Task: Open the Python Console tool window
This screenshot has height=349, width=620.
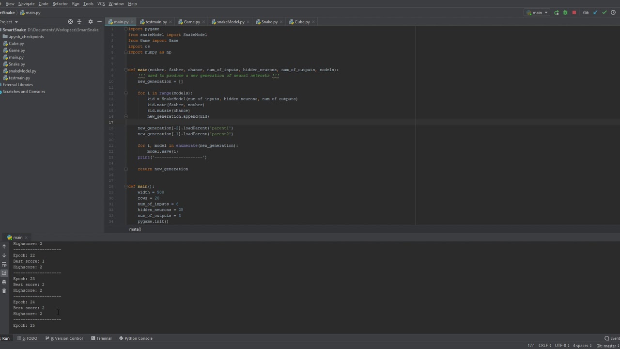Action: [x=136, y=338]
